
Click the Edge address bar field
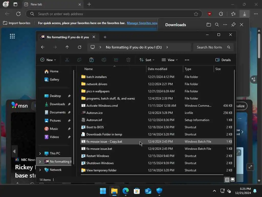114,14
